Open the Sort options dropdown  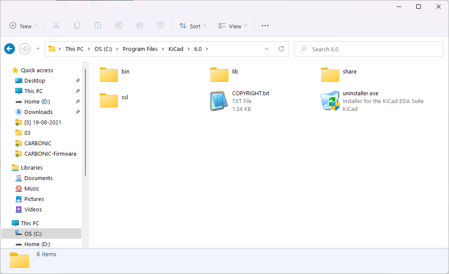193,26
